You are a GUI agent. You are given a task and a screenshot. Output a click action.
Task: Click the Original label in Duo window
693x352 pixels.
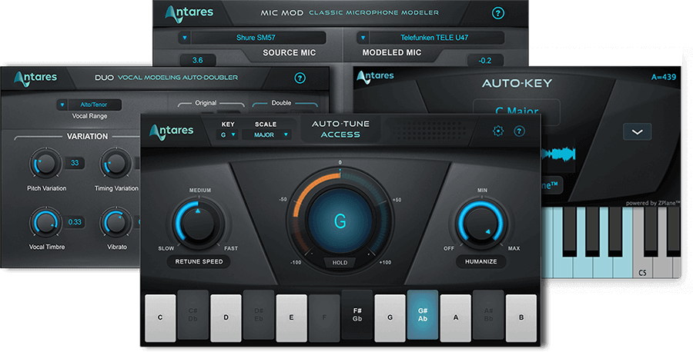click(x=206, y=103)
